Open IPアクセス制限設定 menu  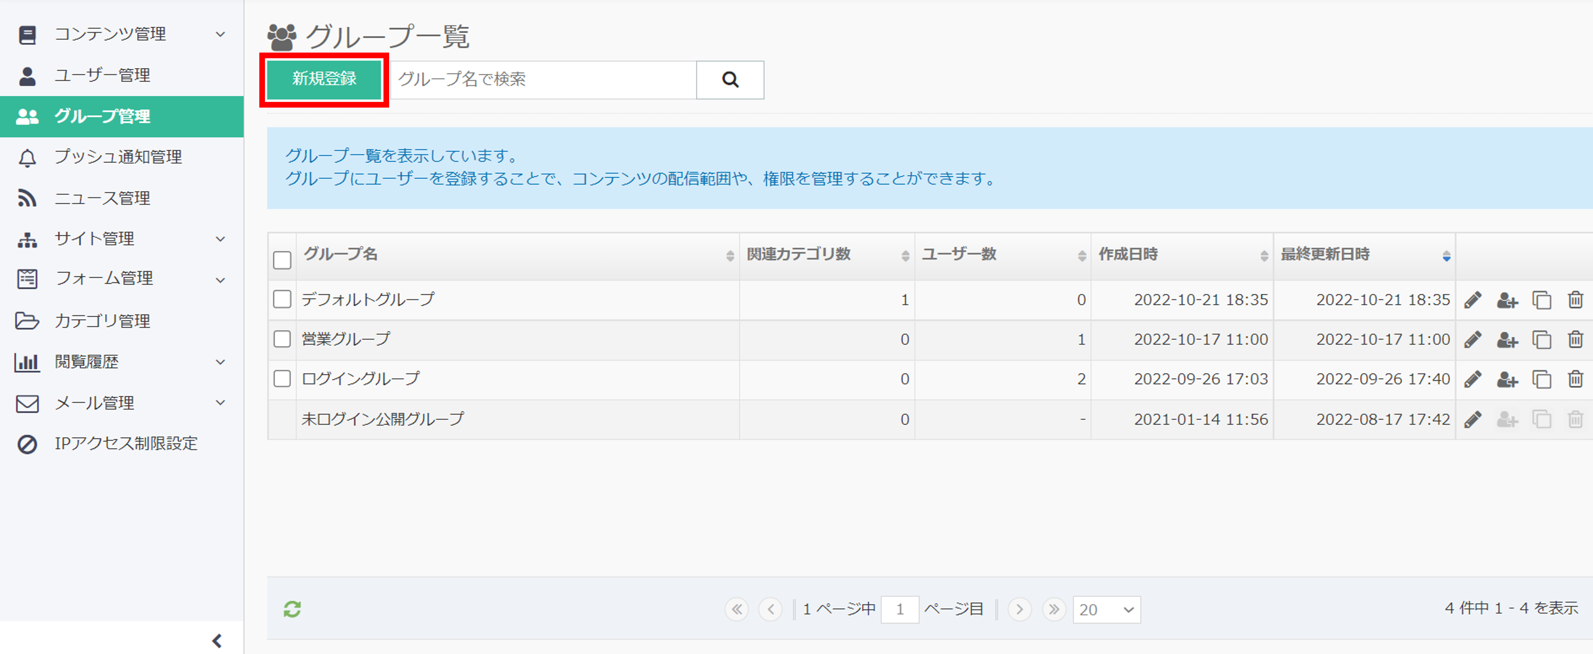point(122,443)
